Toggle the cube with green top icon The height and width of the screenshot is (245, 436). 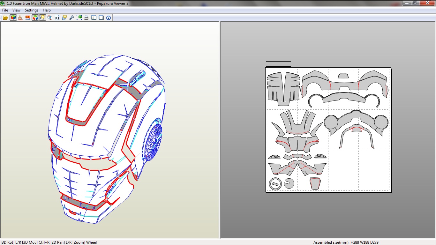pyautogui.click(x=35, y=18)
